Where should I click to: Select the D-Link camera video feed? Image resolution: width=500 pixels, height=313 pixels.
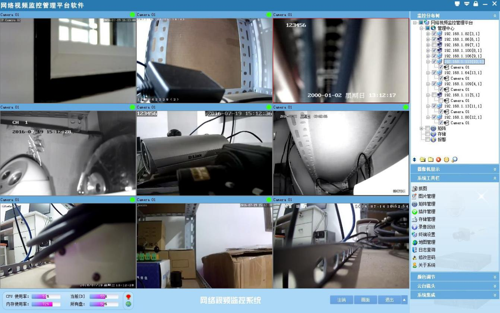click(x=204, y=153)
